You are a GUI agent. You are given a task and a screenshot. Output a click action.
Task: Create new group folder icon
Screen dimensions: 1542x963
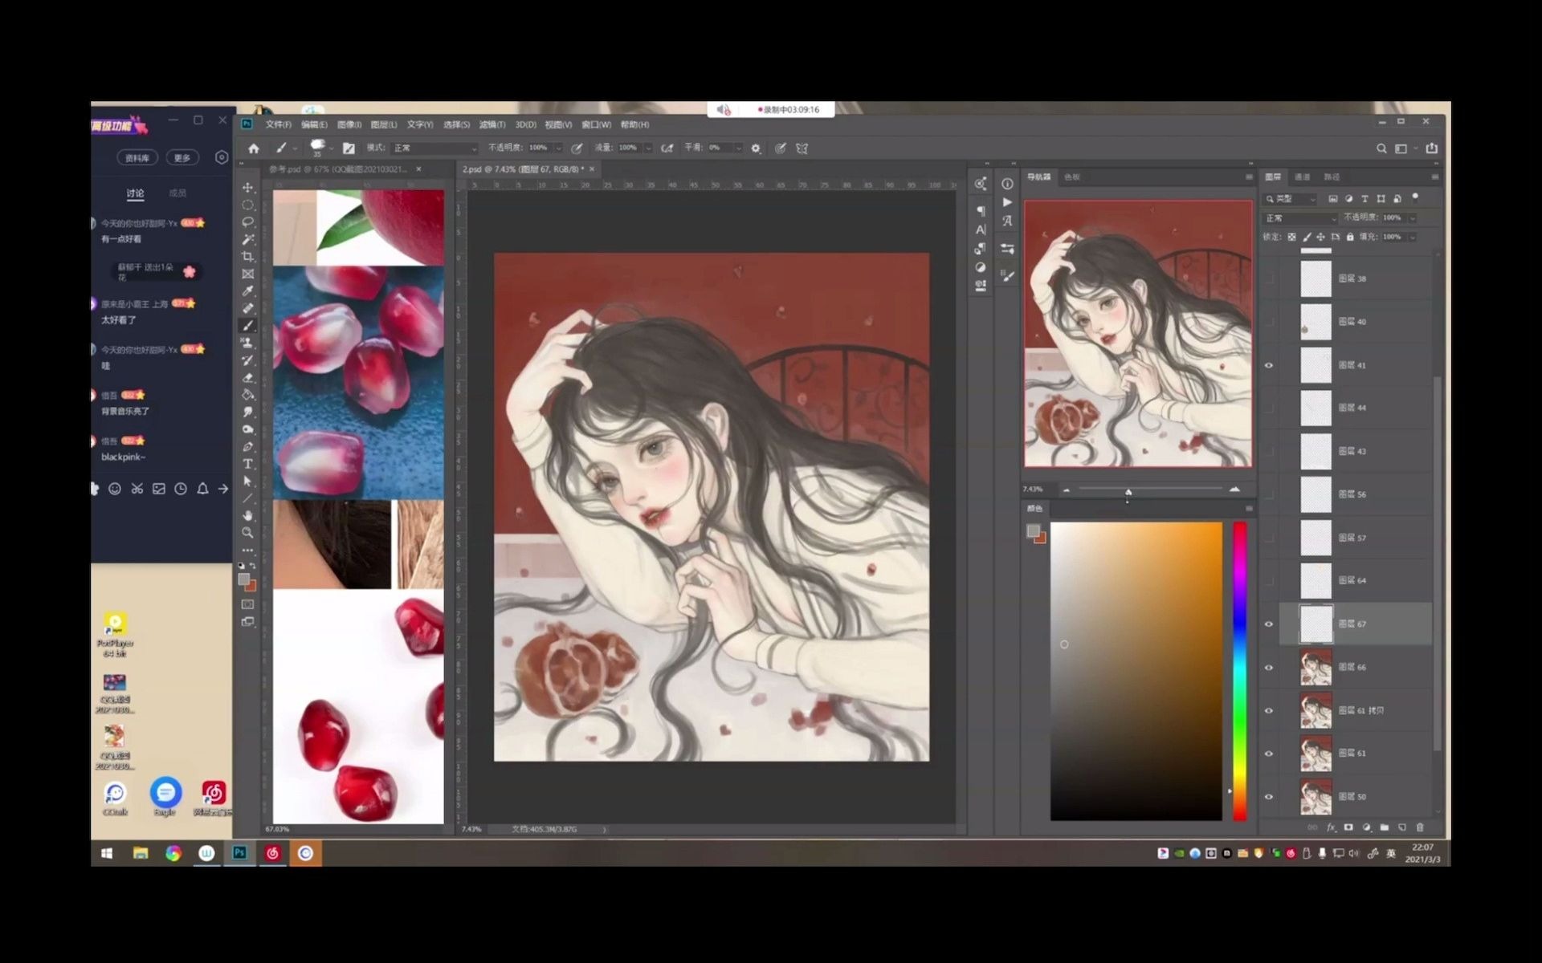click(1385, 827)
